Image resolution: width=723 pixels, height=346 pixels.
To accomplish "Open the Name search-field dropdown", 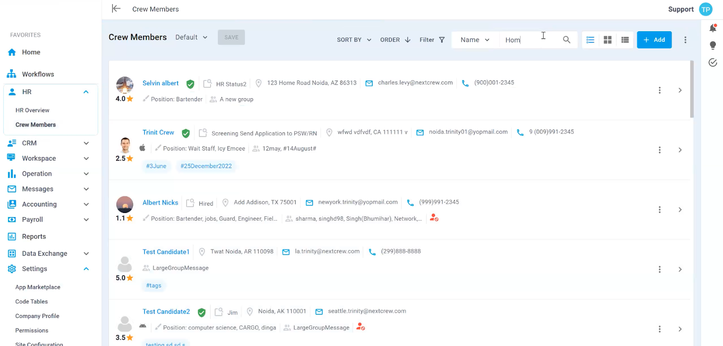I will tap(475, 40).
